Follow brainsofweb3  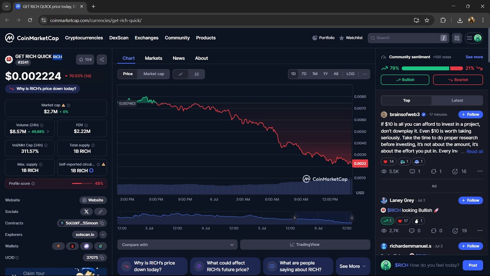click(470, 114)
